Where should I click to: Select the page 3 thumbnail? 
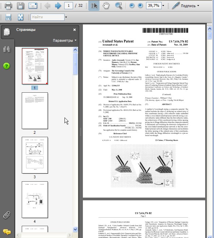coord(35,155)
